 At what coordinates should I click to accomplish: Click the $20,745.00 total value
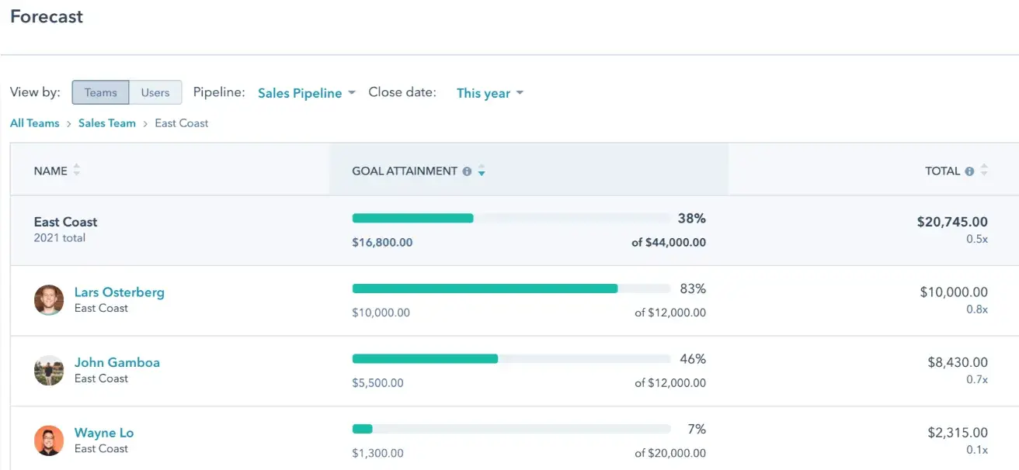pyautogui.click(x=952, y=222)
